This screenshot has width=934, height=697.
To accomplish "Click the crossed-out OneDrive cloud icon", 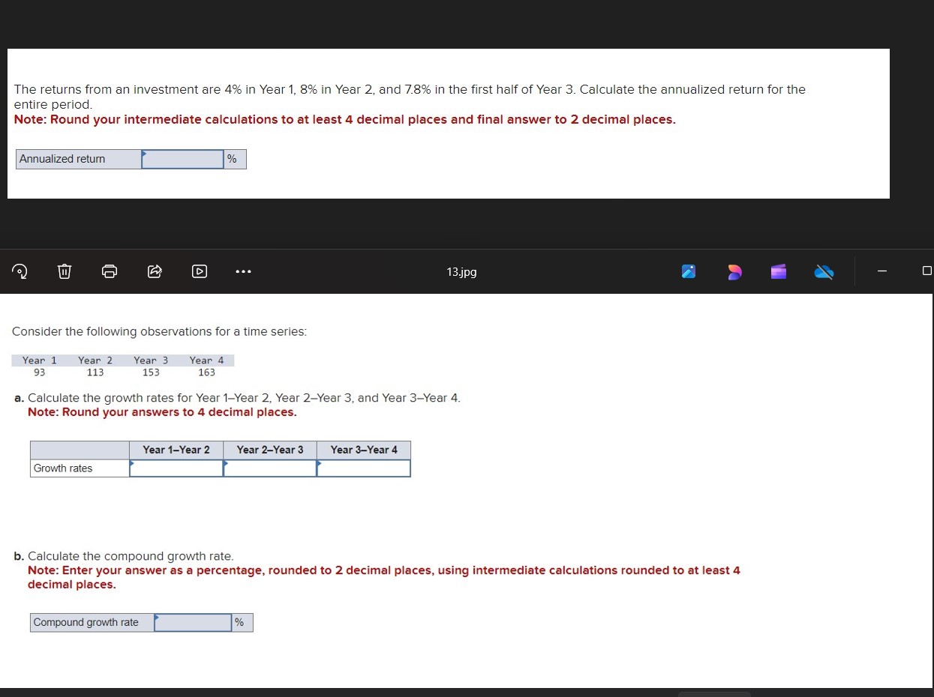I will [x=824, y=271].
